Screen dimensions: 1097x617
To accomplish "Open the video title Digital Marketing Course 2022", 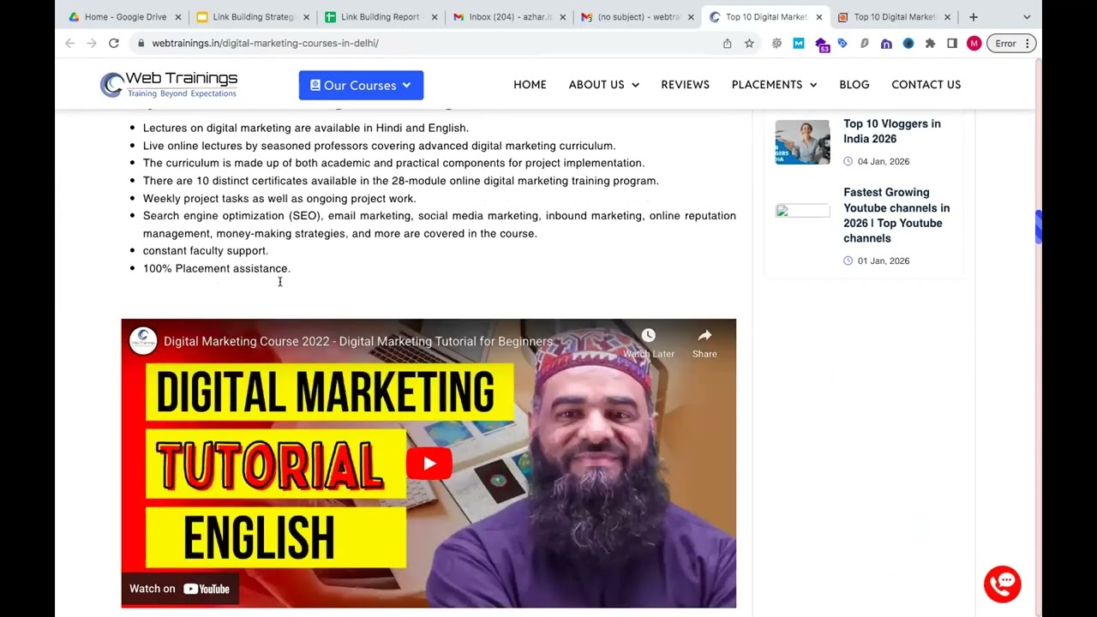I will 358,341.
